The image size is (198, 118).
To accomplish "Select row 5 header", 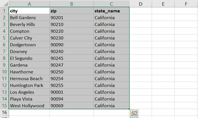I will 4,38.
